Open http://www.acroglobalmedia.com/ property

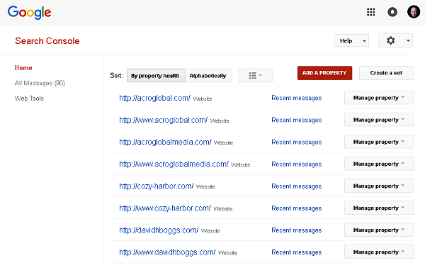[x=174, y=164]
